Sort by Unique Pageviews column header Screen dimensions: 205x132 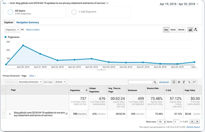pos(94,90)
